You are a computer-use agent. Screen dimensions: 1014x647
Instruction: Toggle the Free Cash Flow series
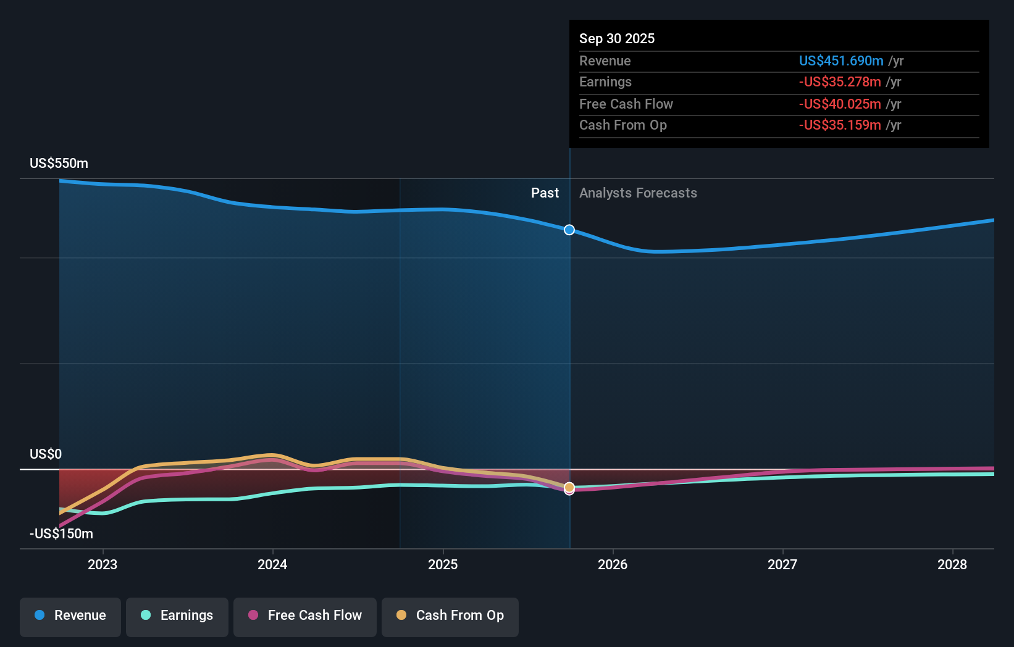305,616
